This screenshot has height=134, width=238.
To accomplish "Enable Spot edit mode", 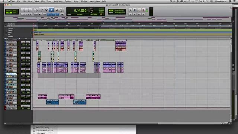I will pos(15,10).
